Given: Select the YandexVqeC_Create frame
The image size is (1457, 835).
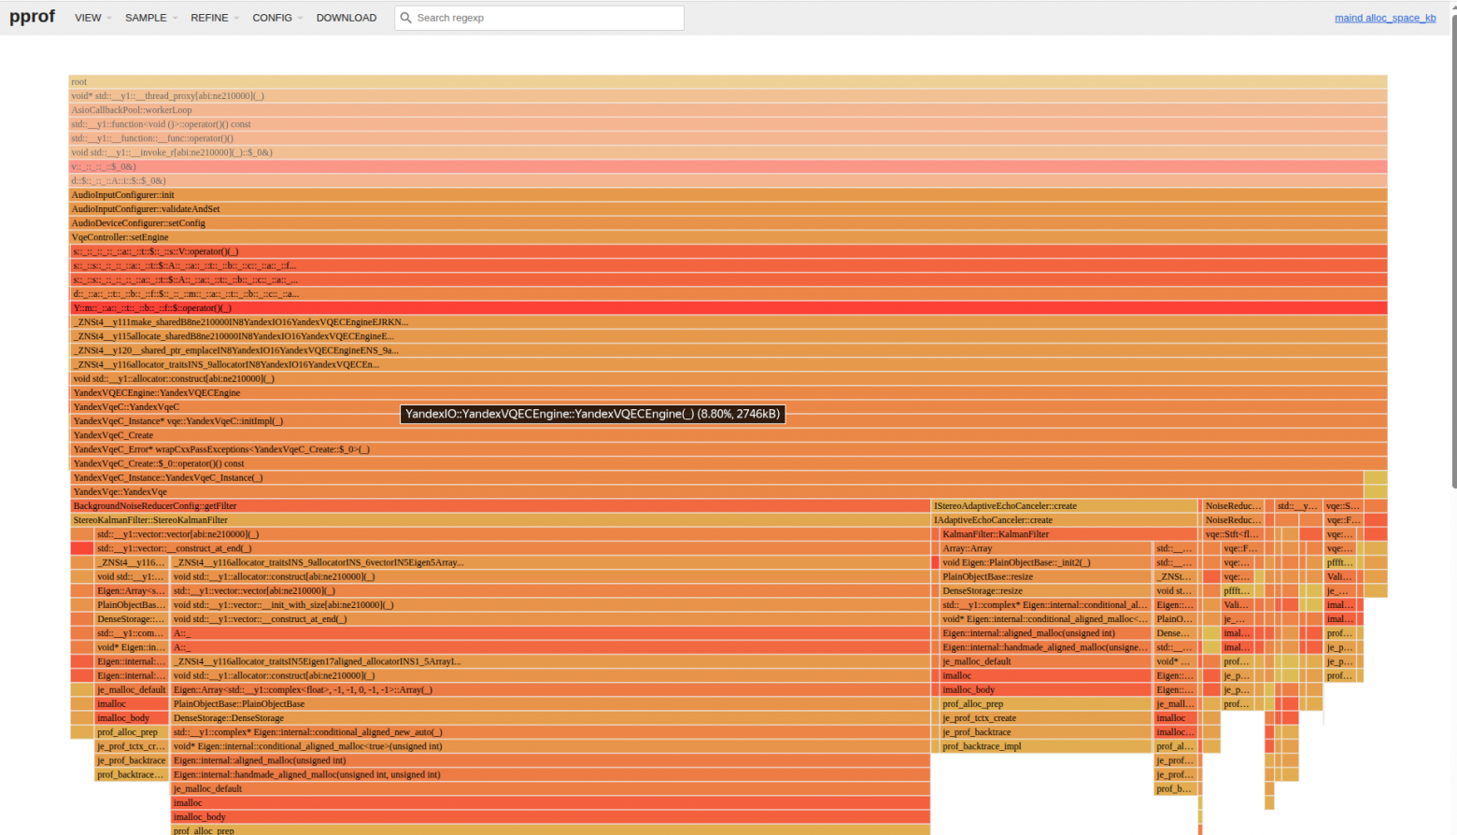Looking at the screenshot, I should tap(728, 435).
